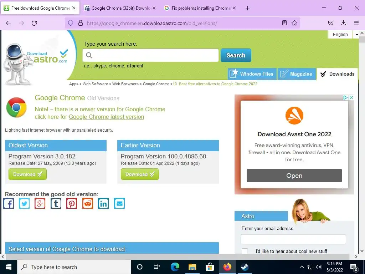Share on LinkedIn icon
365x274 pixels.
pos(103,203)
